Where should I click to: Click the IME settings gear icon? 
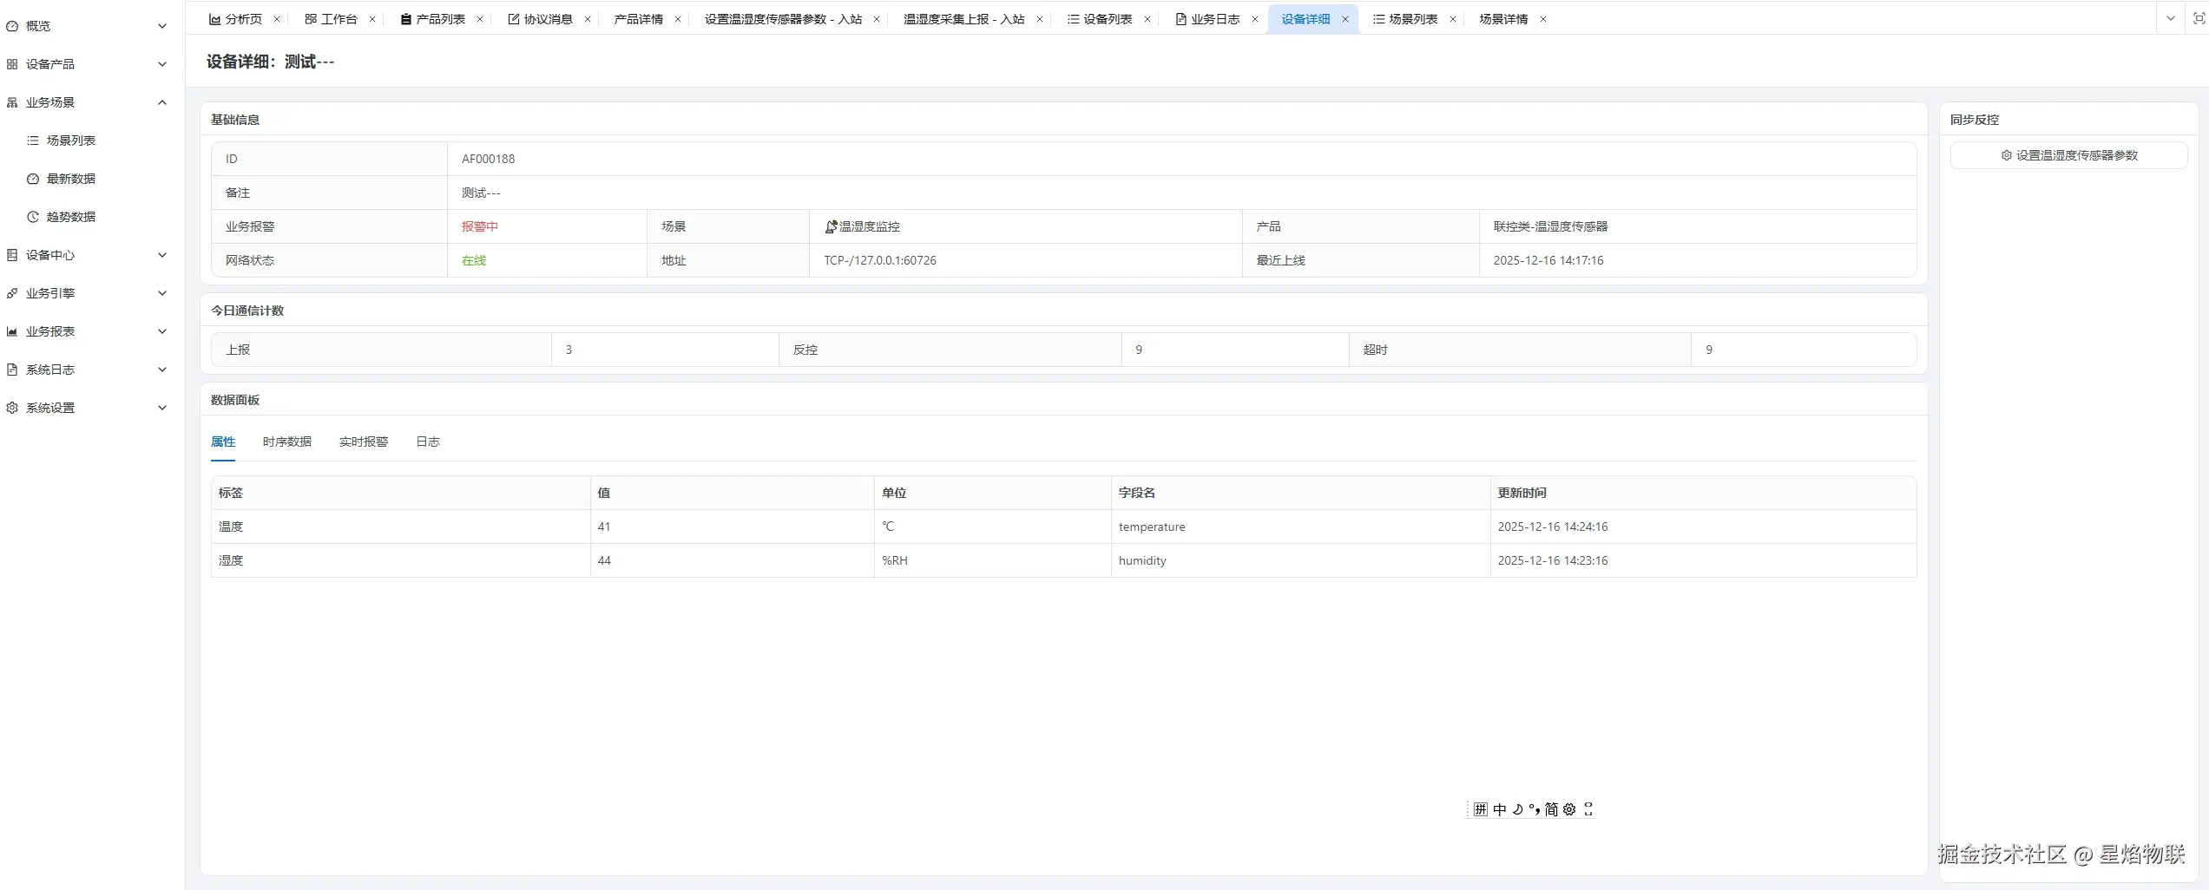pyautogui.click(x=1569, y=809)
